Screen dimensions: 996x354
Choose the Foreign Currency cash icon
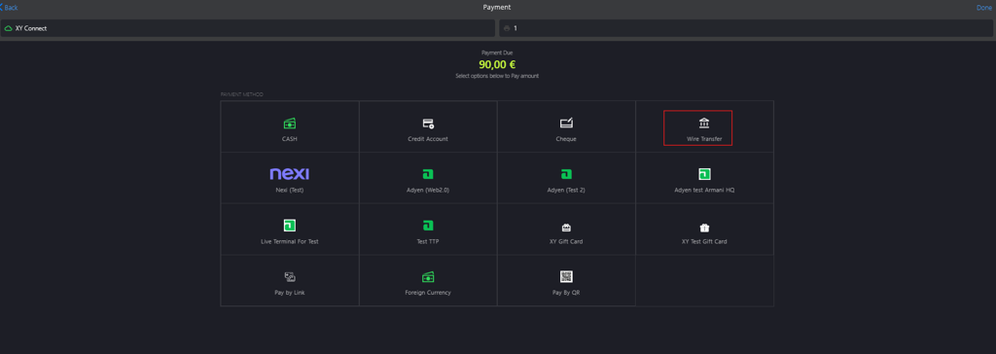(428, 276)
